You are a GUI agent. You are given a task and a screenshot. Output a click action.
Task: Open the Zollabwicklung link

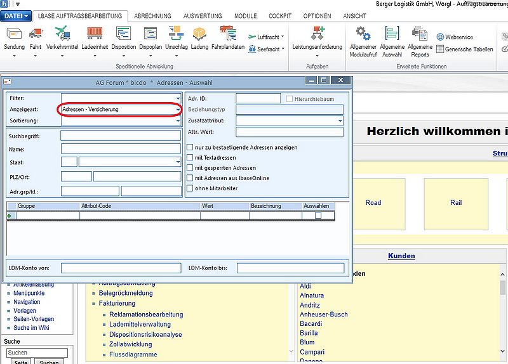[x=131, y=344]
